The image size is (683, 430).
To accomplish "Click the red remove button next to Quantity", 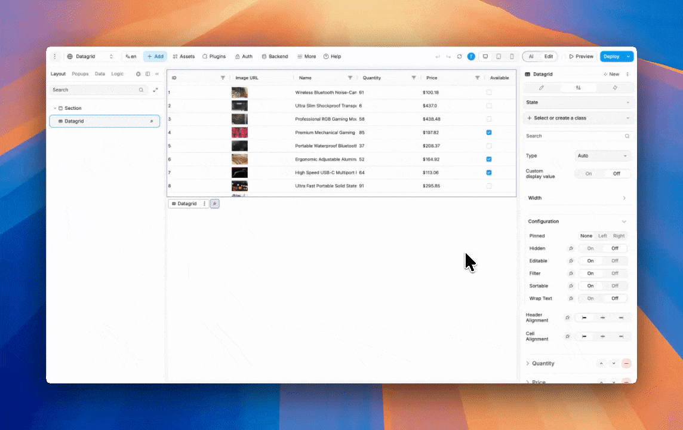I will coord(626,364).
